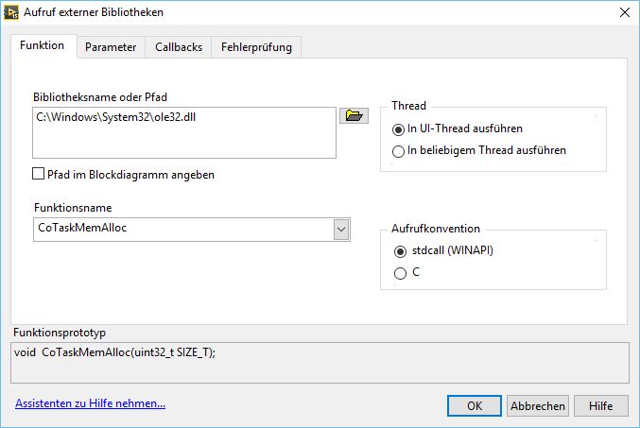Switch to the Parameter tab

point(111,46)
